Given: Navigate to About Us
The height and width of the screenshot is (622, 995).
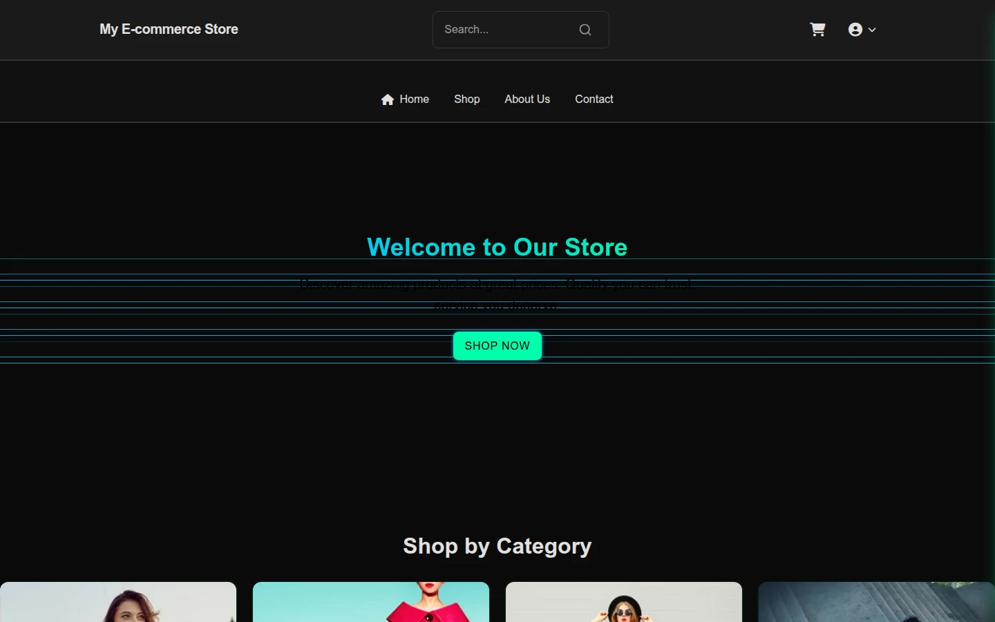Looking at the screenshot, I should click(527, 100).
